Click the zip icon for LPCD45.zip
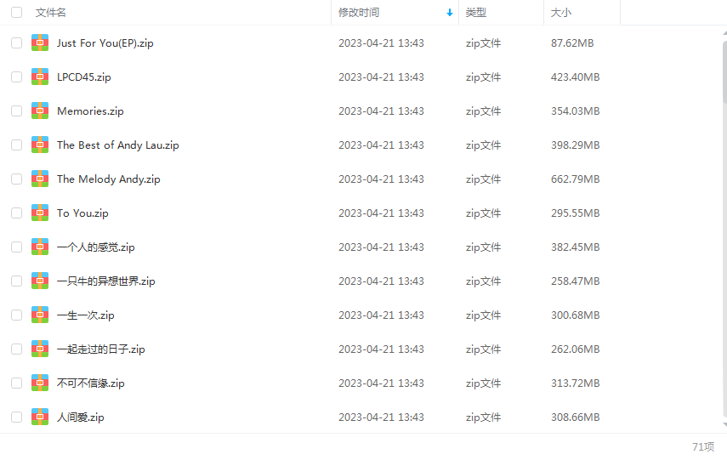Screen dimensions: 727x460 pos(40,77)
